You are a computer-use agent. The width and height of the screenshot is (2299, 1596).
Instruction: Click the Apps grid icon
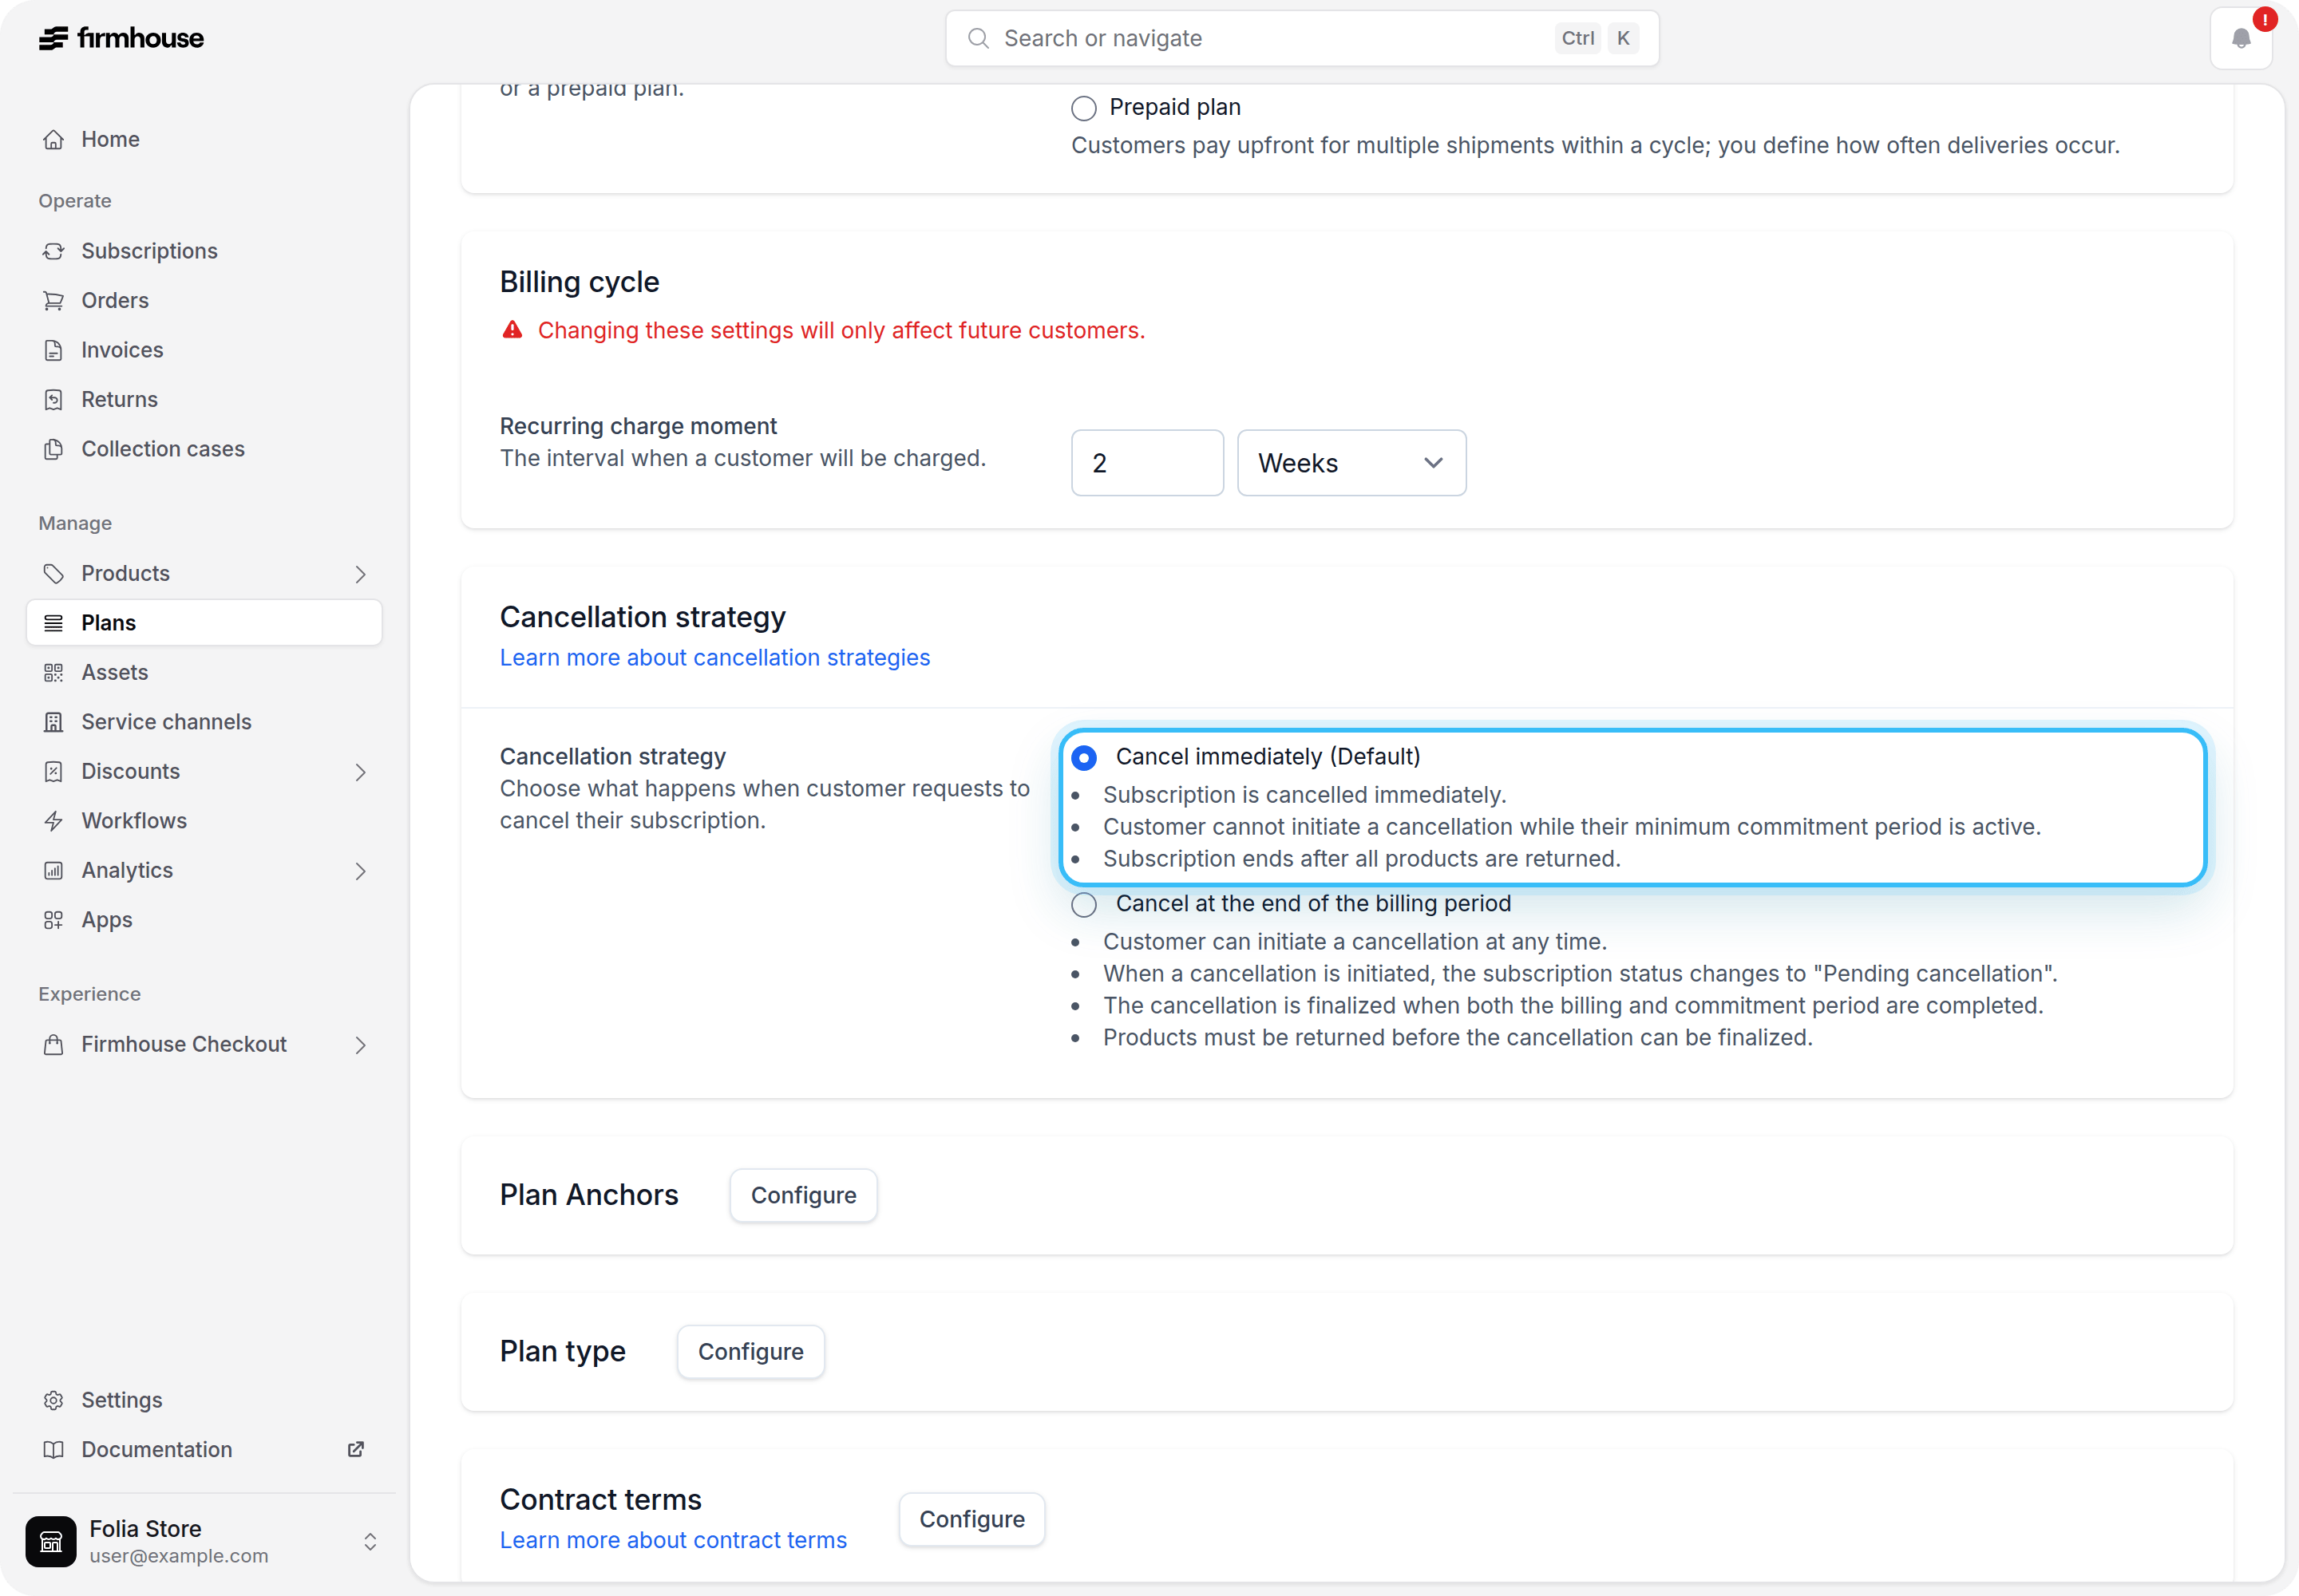(x=54, y=920)
